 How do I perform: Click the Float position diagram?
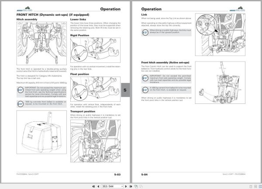point(95,89)
